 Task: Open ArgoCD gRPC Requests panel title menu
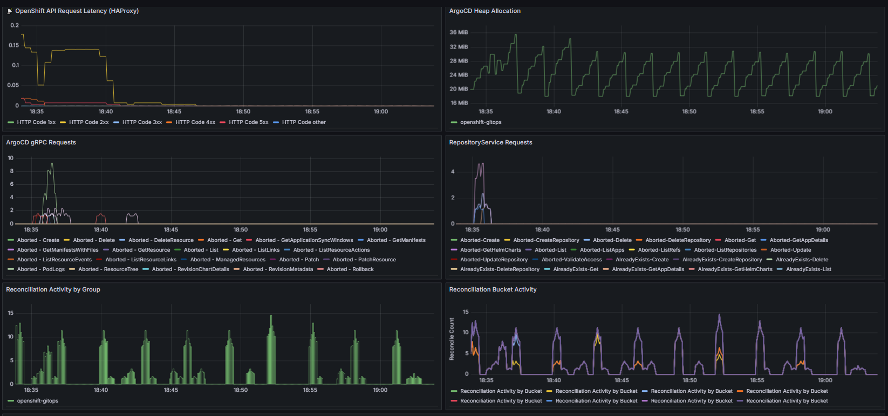[41, 142]
